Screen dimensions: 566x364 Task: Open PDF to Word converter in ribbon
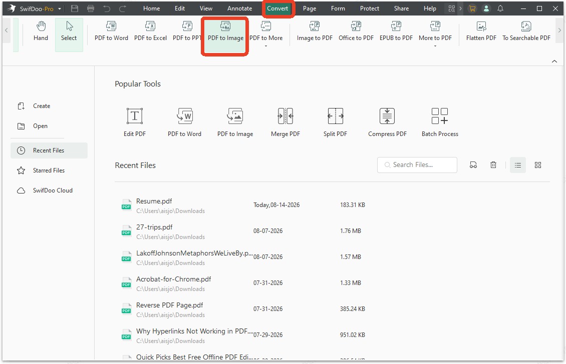point(111,31)
